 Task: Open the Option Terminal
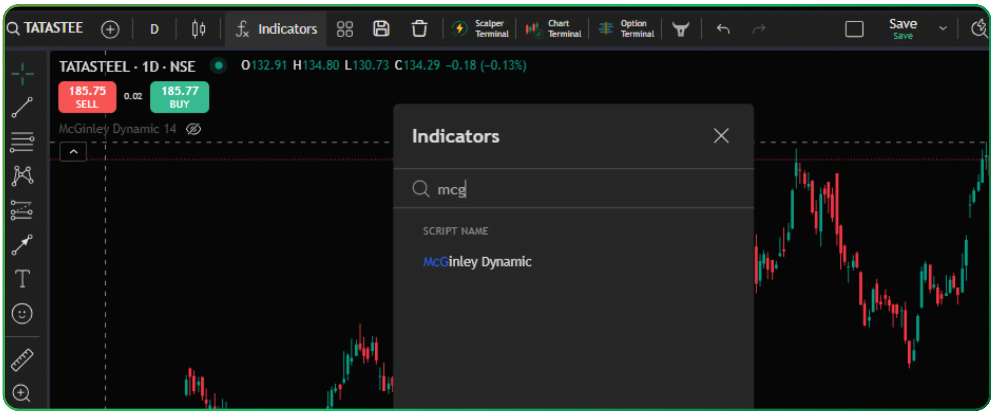click(627, 29)
